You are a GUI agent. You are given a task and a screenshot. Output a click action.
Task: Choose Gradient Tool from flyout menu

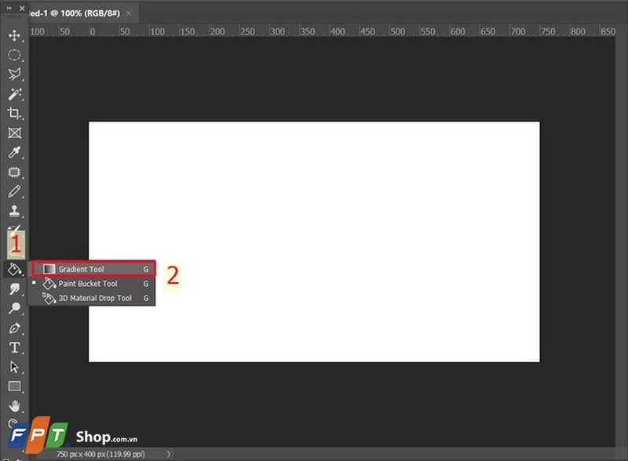tap(93, 269)
